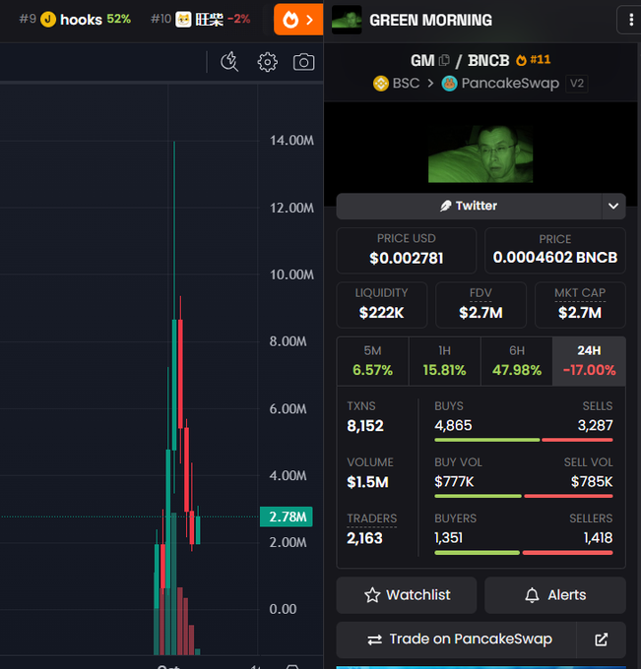Click the V2 version badge
The height and width of the screenshot is (669, 641).
577,84
